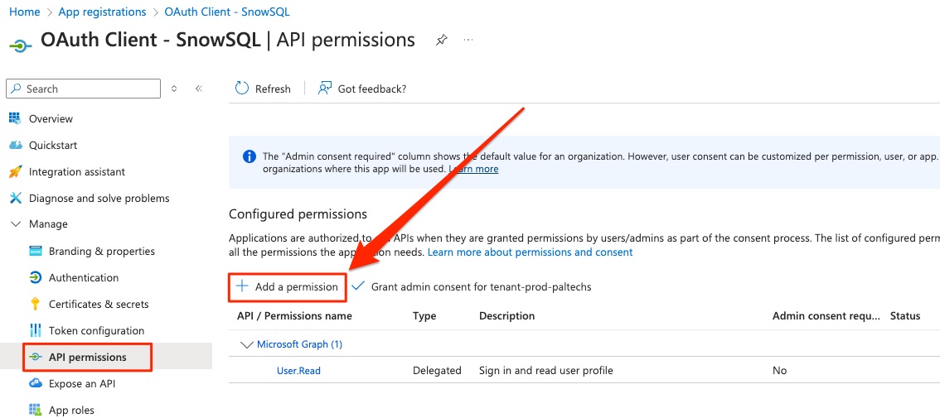Click the Integration assistant rocket icon
Viewport: 940px width, 418px height.
click(15, 171)
